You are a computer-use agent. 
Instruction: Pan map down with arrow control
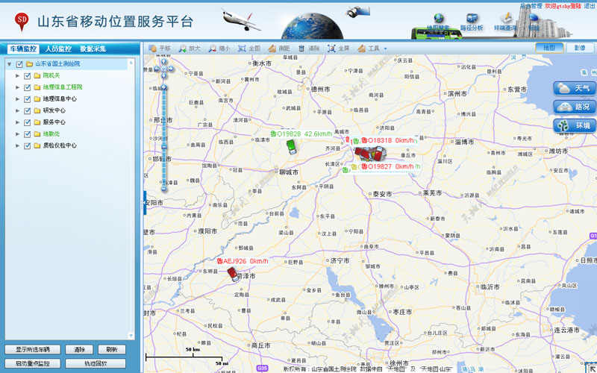(x=163, y=76)
